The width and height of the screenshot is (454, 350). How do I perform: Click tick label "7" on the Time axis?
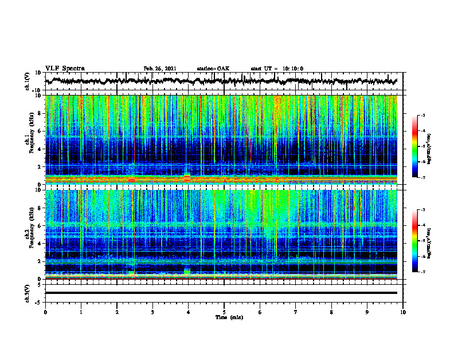click(296, 312)
